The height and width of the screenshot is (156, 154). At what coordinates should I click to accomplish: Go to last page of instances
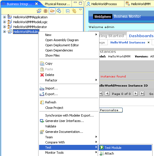(142, 93)
